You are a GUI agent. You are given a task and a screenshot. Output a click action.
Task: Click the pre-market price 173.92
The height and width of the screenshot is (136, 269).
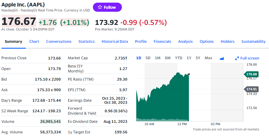[x=107, y=23]
